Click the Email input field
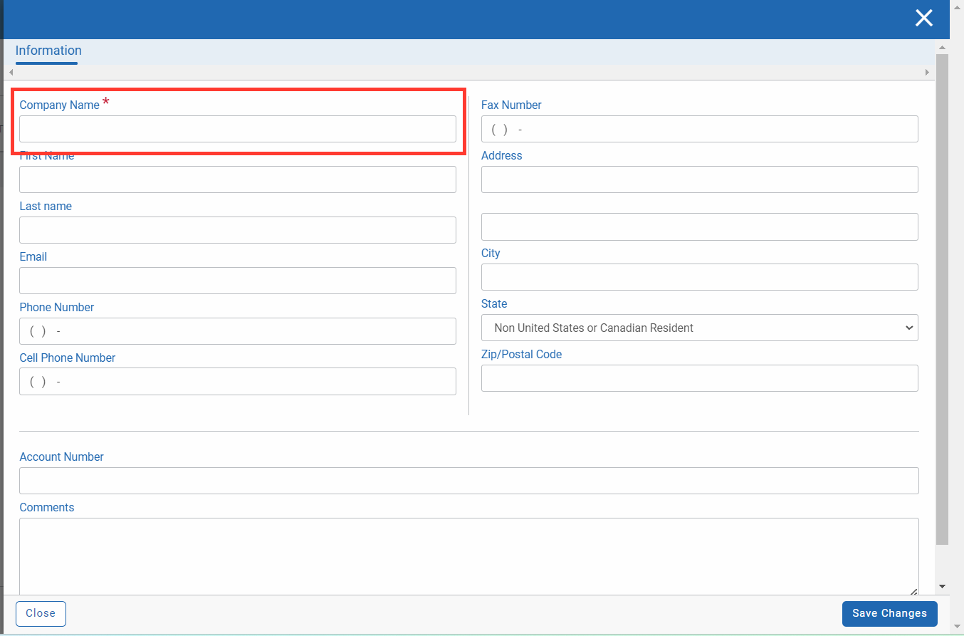964x636 pixels. (237, 281)
